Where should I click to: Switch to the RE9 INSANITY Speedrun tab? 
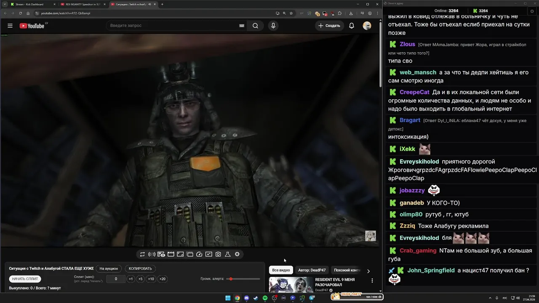pos(83,4)
